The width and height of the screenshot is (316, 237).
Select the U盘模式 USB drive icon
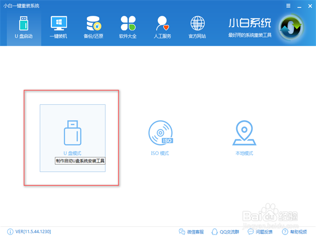tap(73, 133)
